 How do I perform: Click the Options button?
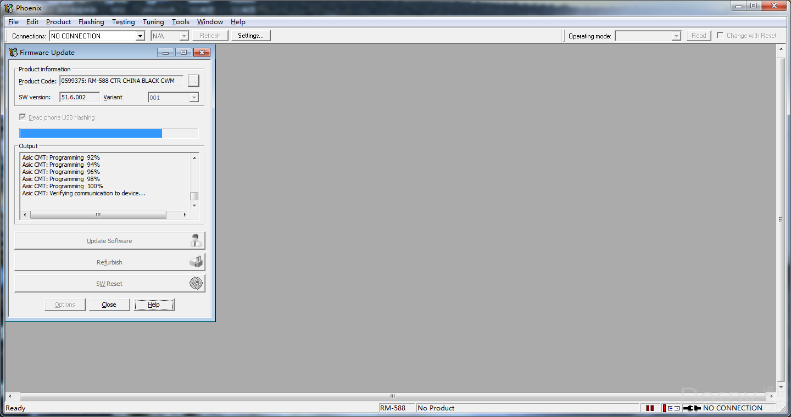tap(65, 305)
